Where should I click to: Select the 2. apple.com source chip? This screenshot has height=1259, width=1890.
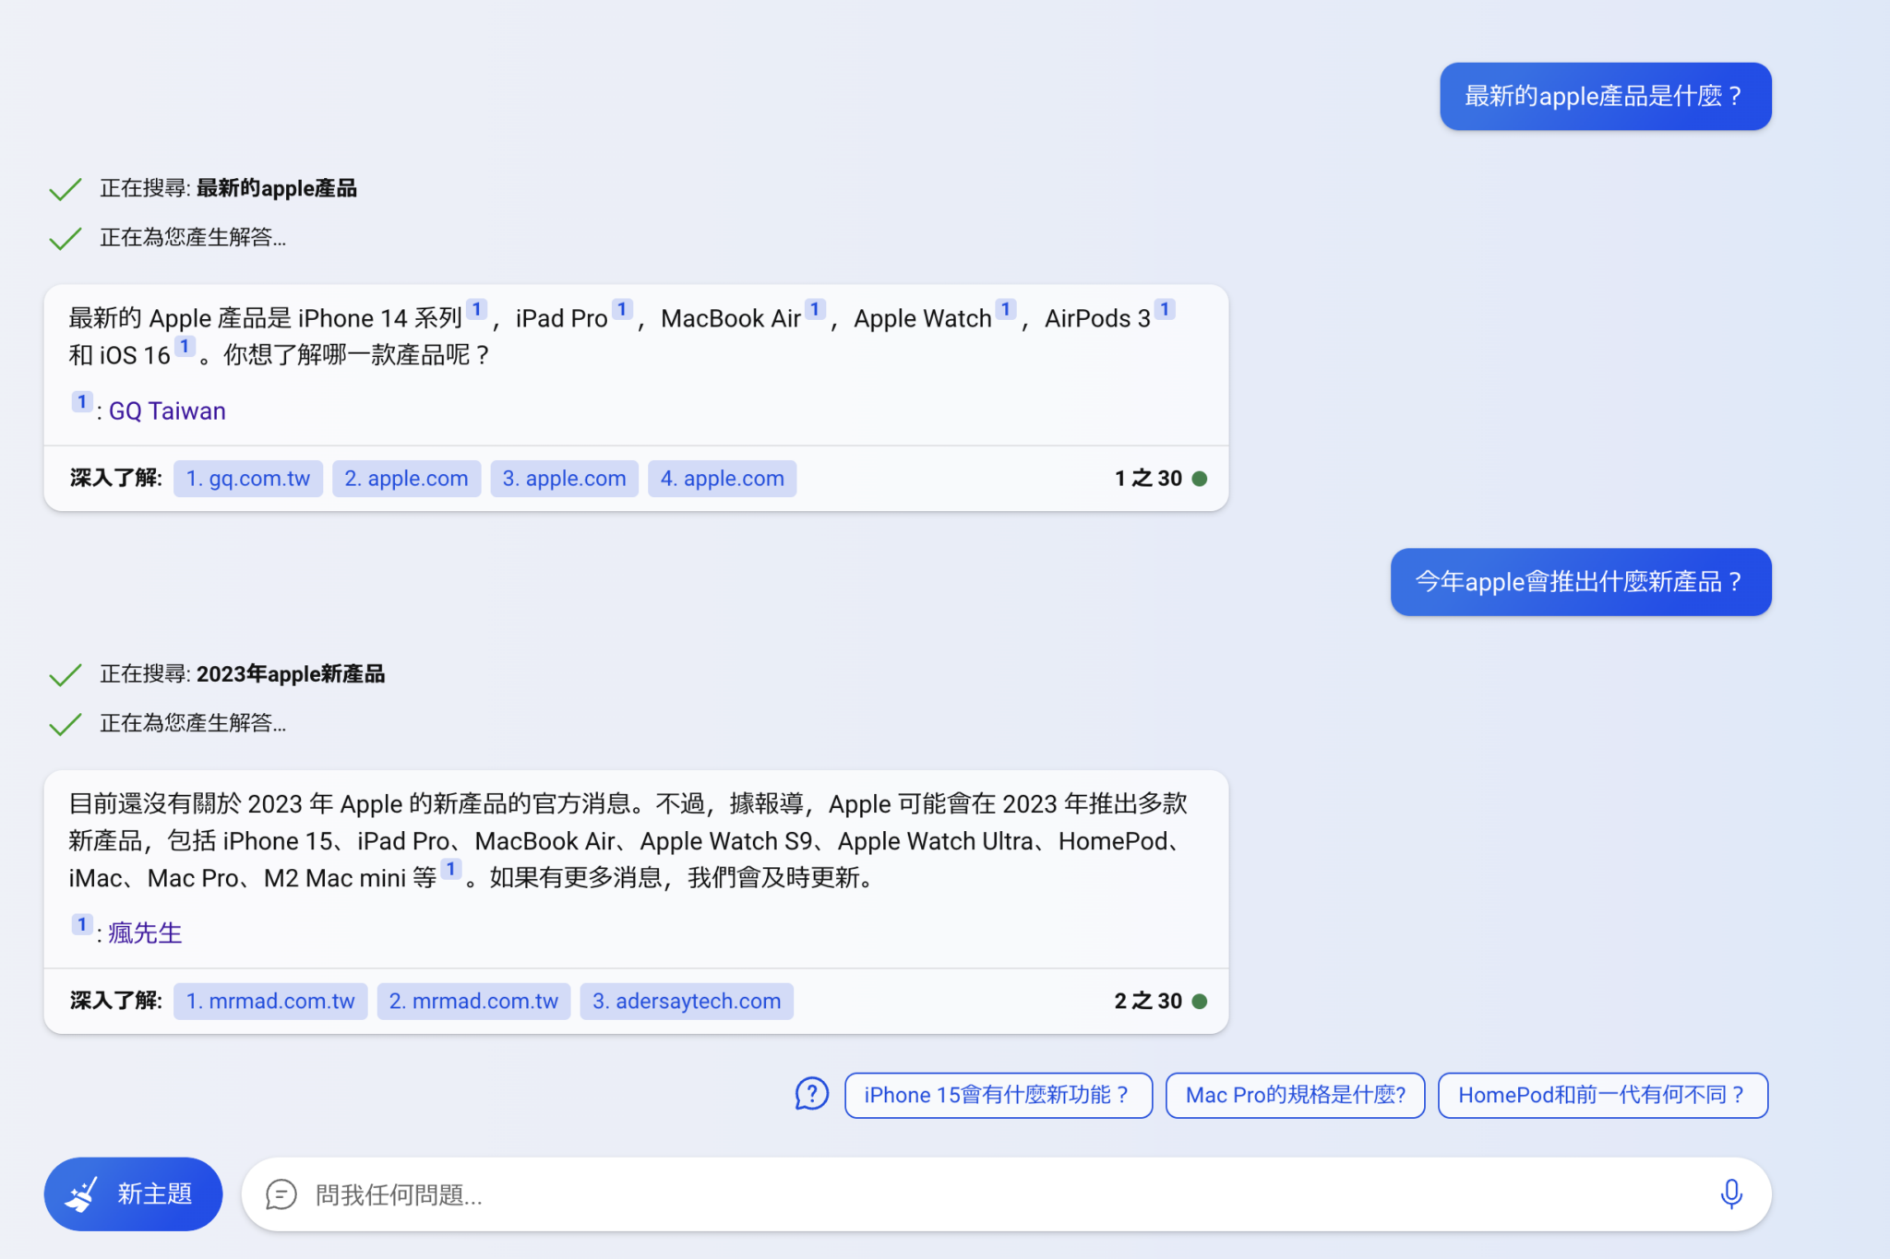click(406, 478)
